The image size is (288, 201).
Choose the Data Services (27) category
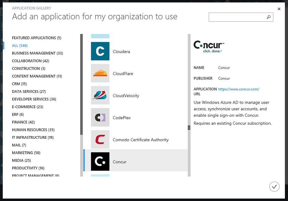pyautogui.click(x=29, y=91)
